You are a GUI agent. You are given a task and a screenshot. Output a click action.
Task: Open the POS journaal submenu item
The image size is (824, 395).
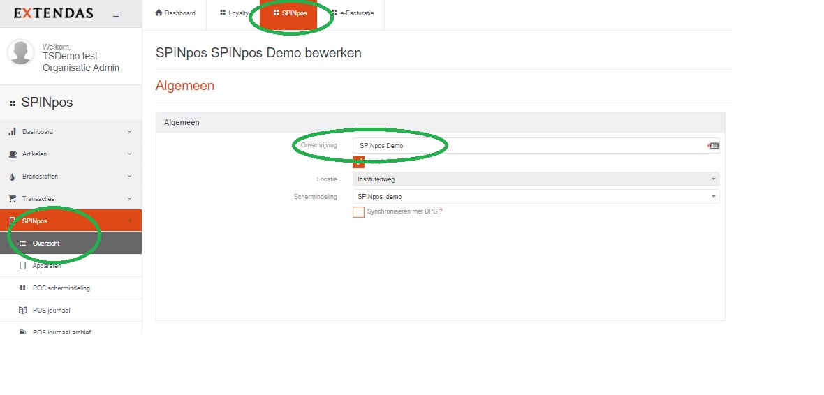[71, 311]
